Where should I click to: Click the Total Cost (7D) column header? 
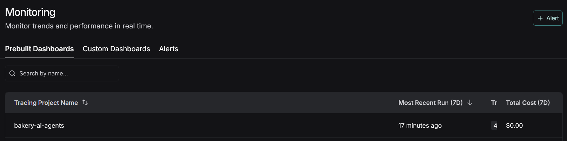[528, 103]
